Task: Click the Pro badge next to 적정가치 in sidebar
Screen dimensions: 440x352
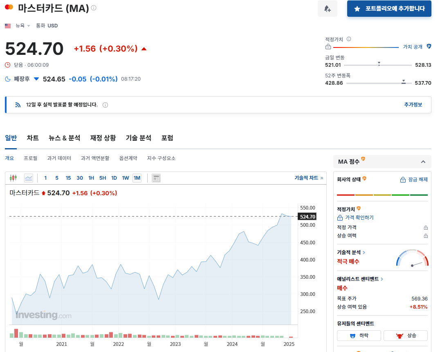Action: tap(359, 208)
